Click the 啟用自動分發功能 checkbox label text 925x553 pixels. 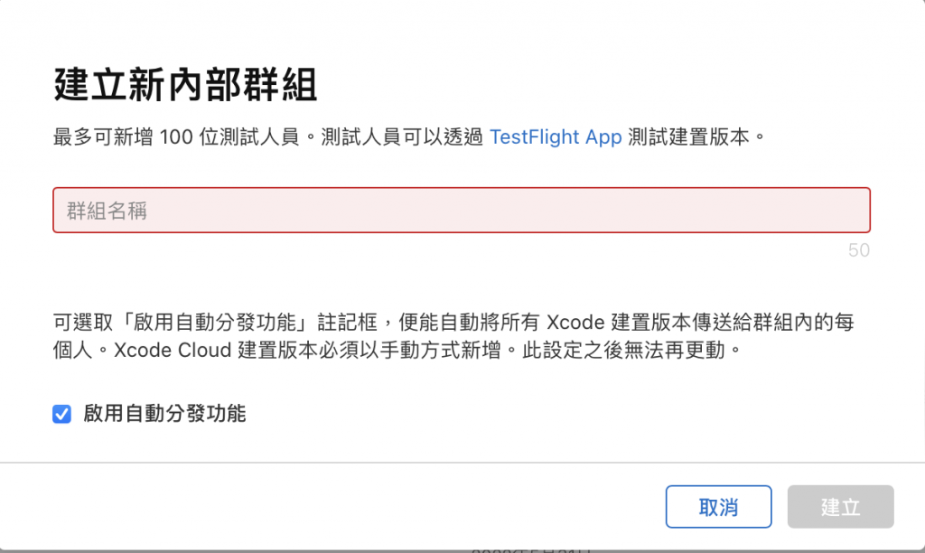[x=164, y=414]
